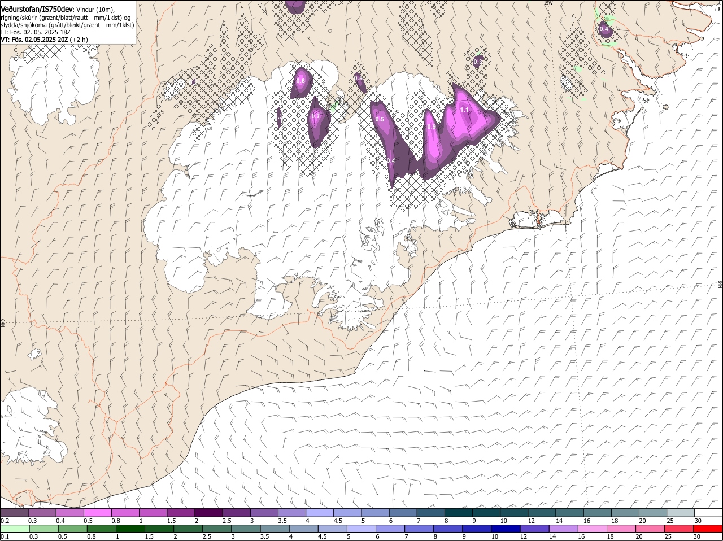Select upper legend swatch between 25 and 30
Image resolution: width=723 pixels, height=541 pixels.
click(681, 513)
